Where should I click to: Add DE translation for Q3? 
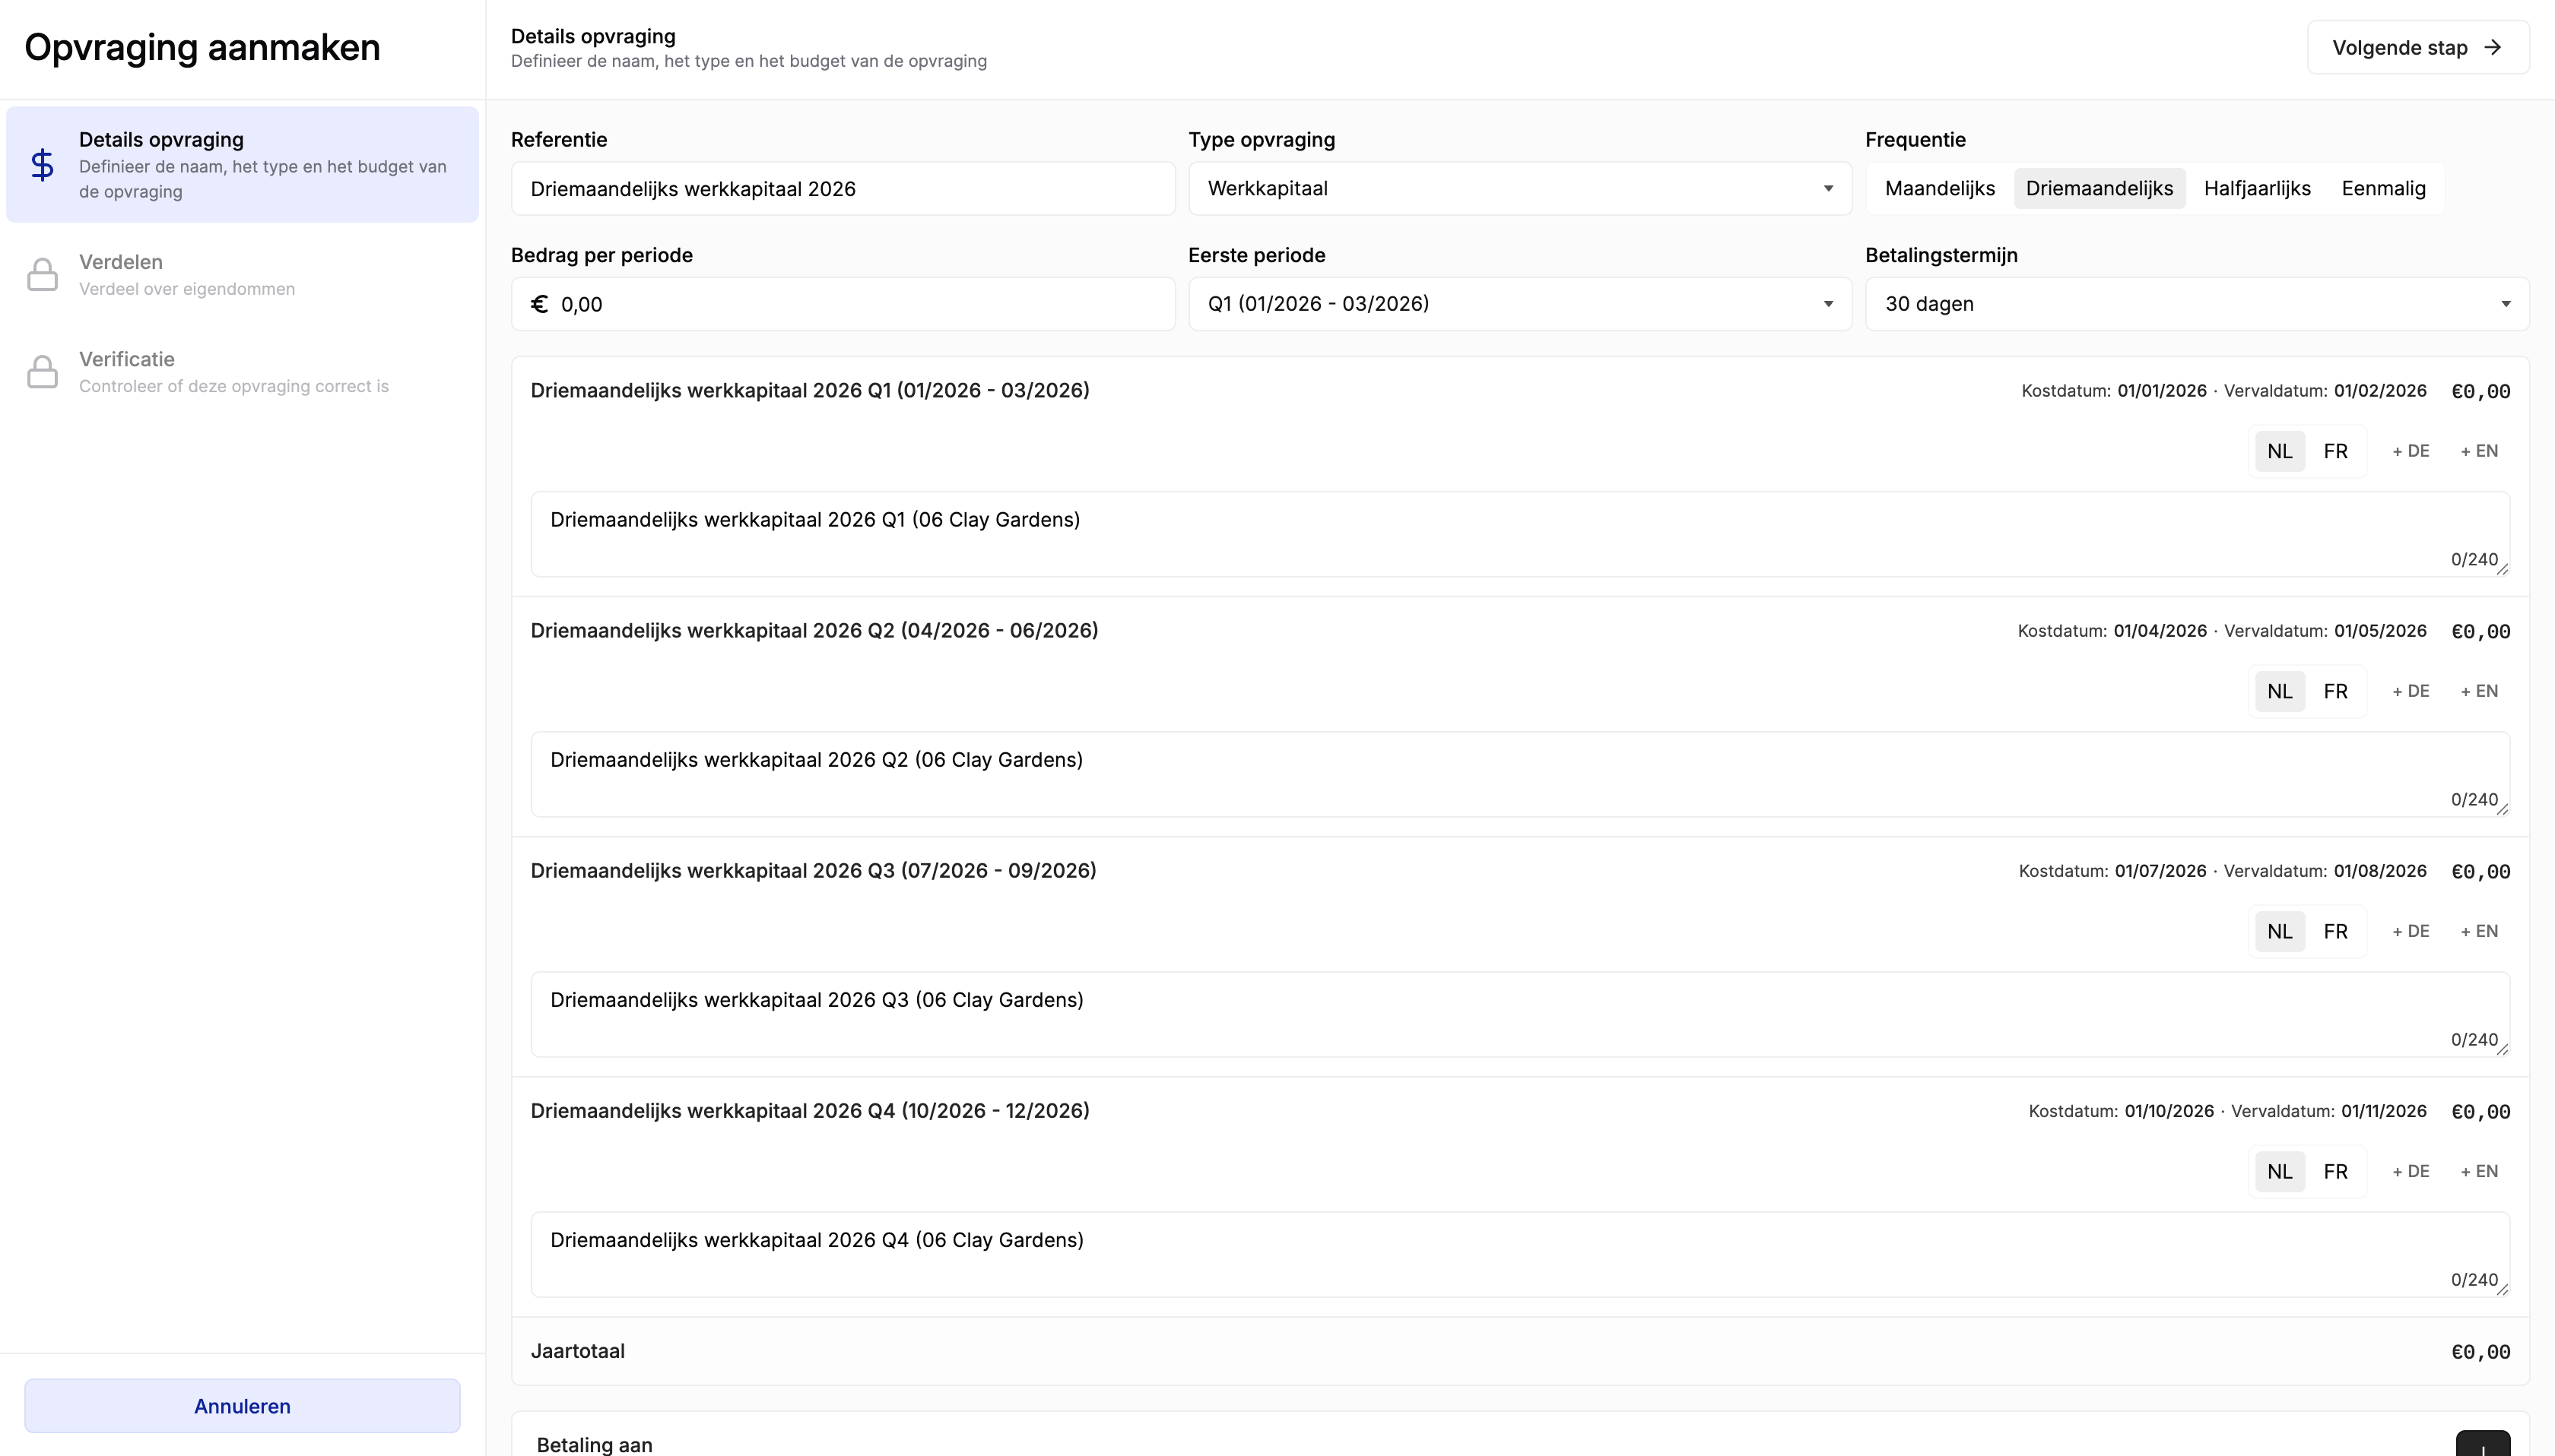(x=2411, y=931)
